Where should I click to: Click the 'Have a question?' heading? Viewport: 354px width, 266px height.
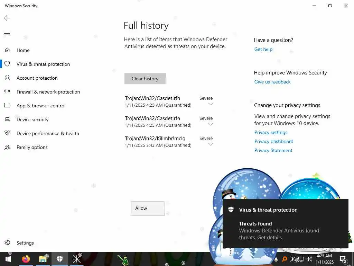[273, 40]
